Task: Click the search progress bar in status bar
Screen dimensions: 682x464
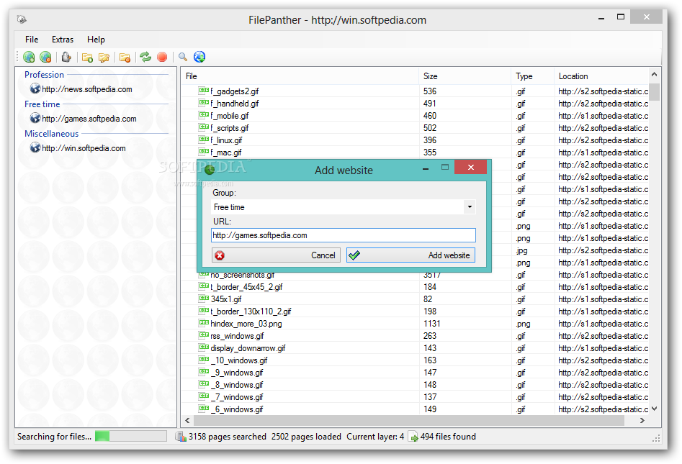Action: [131, 436]
